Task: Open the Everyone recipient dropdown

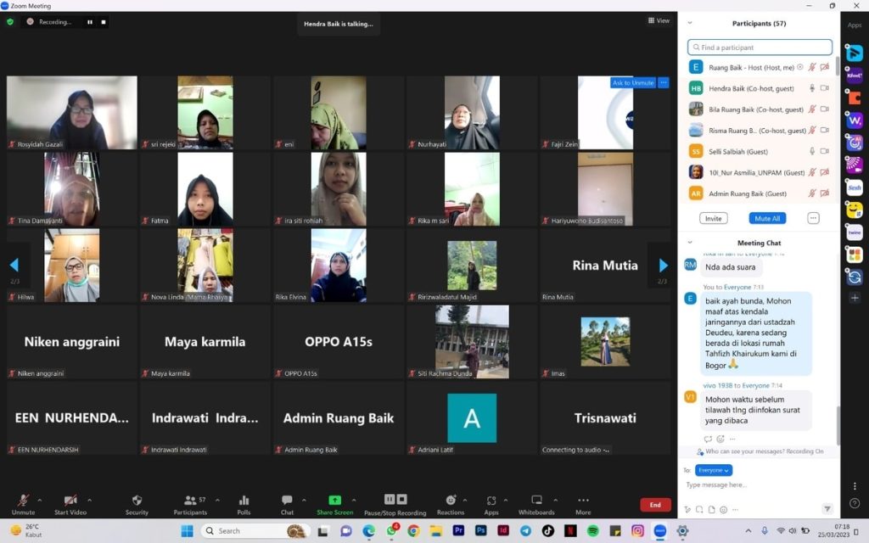Action: click(713, 470)
